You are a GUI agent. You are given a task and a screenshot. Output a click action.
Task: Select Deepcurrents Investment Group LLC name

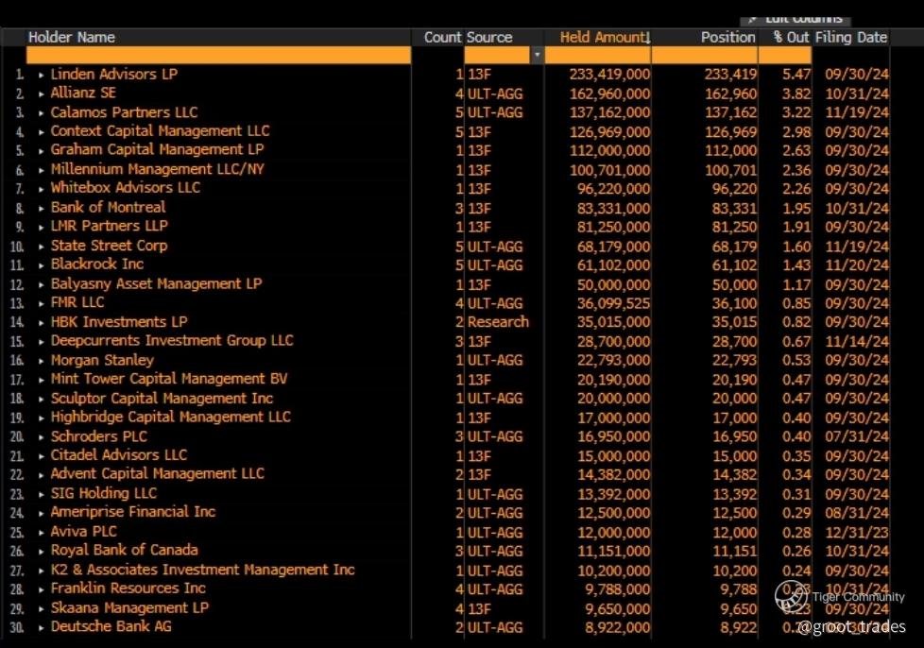tap(172, 340)
